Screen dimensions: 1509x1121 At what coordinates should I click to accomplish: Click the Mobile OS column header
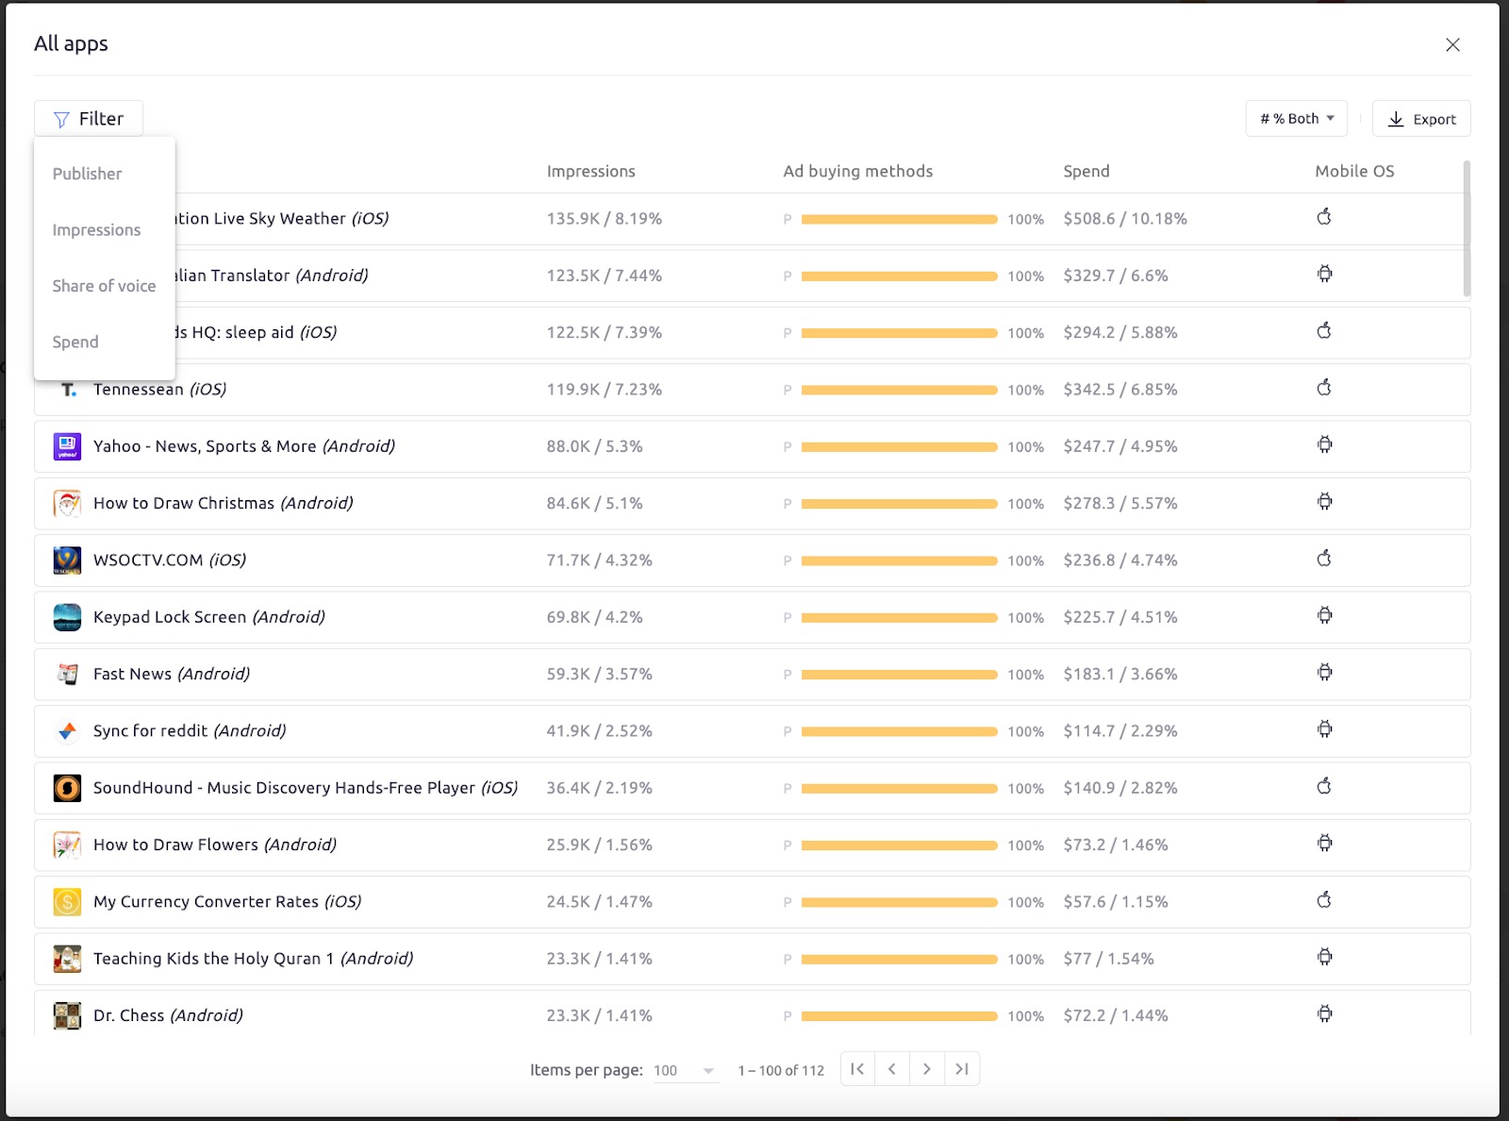click(1354, 171)
